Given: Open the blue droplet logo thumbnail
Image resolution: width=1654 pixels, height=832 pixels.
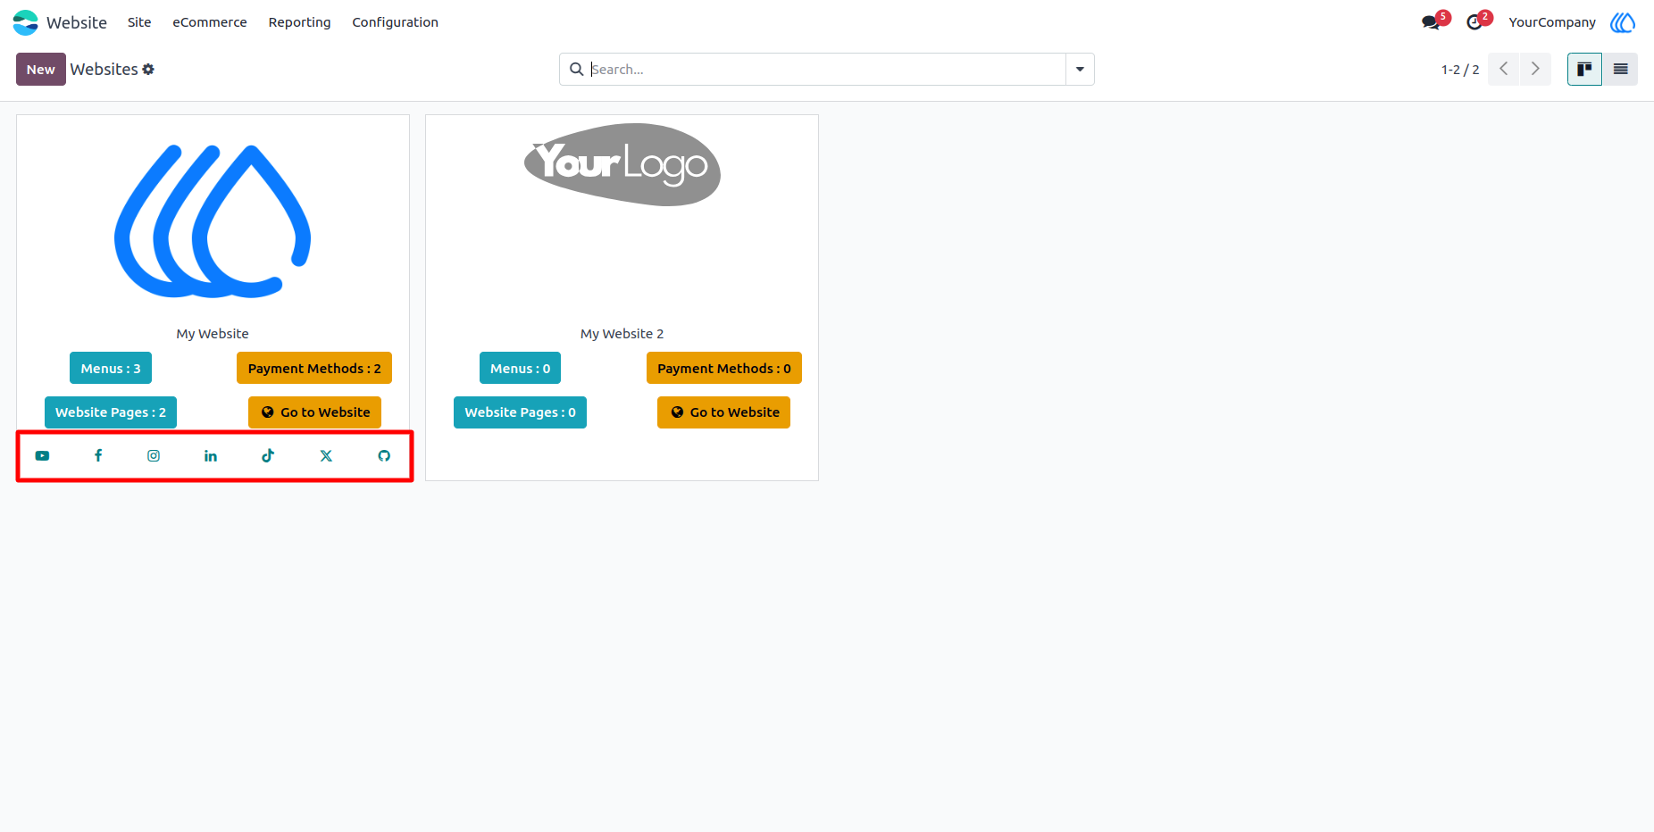Looking at the screenshot, I should (213, 221).
